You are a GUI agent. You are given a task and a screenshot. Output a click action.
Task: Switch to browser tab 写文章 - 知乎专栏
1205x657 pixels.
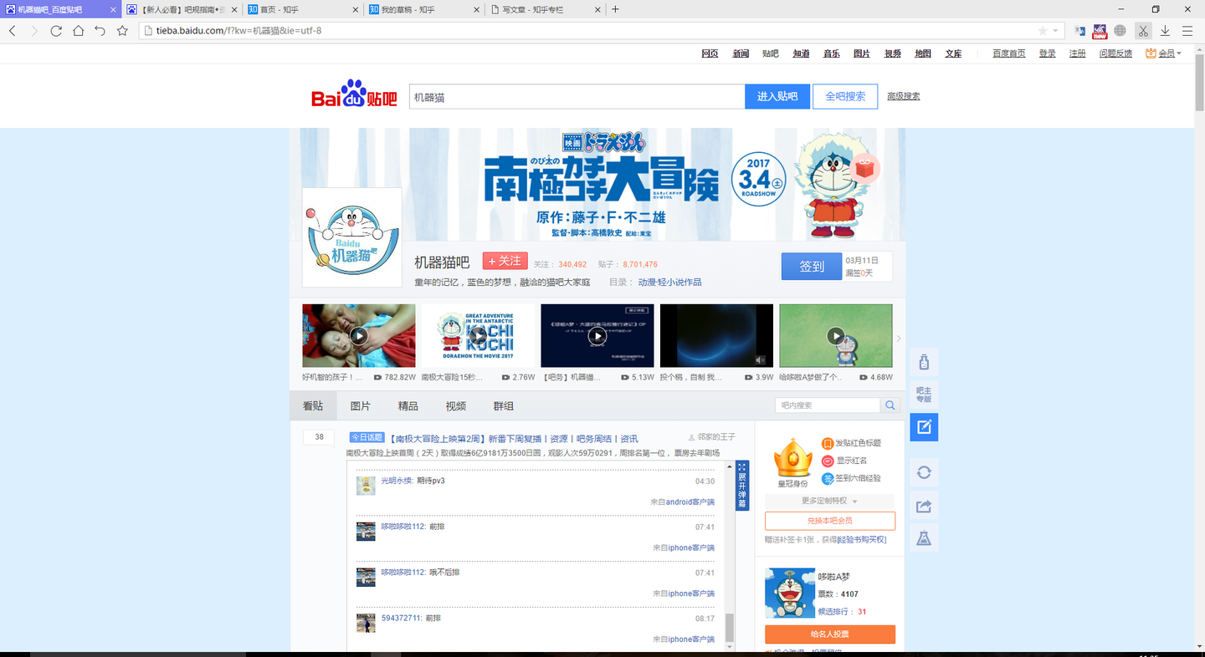[545, 9]
